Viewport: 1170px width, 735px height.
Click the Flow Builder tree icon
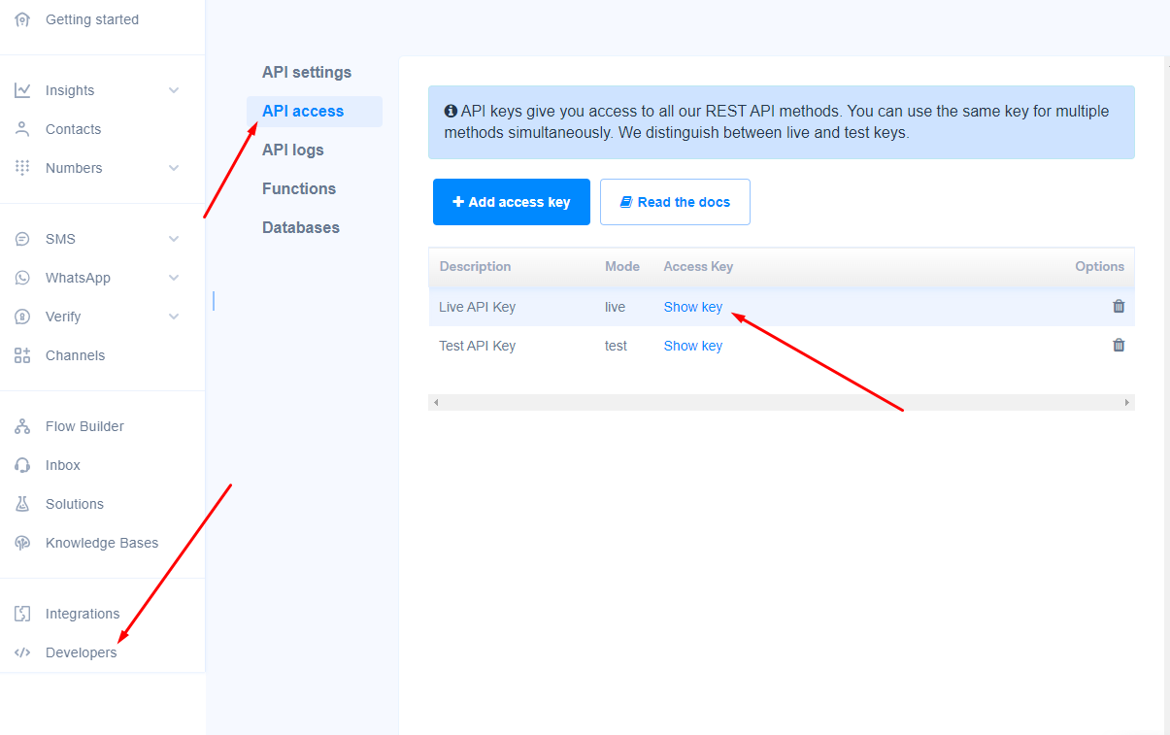click(22, 426)
